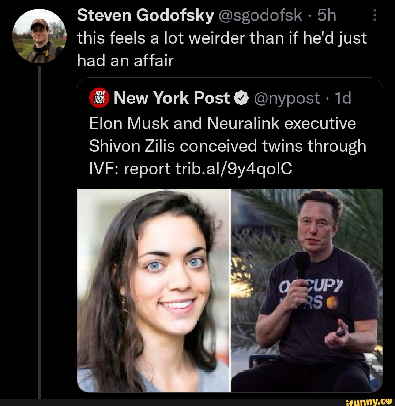Click the NY Post red circular emblem
Image resolution: width=395 pixels, height=406 pixels.
pyautogui.click(x=98, y=98)
